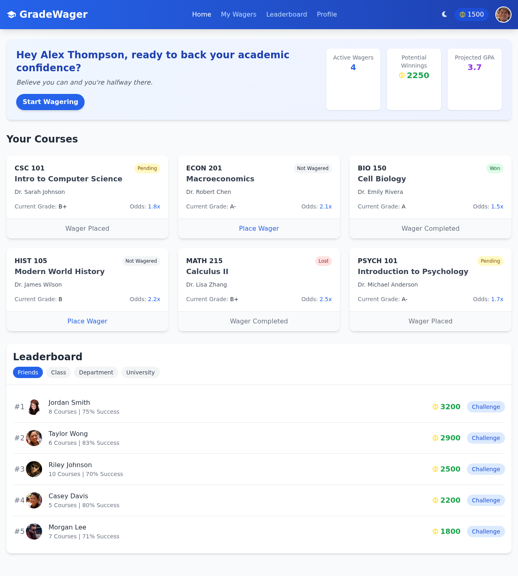Click the profile avatar in the top bar
Screen dimensions: 518x576
click(503, 14)
